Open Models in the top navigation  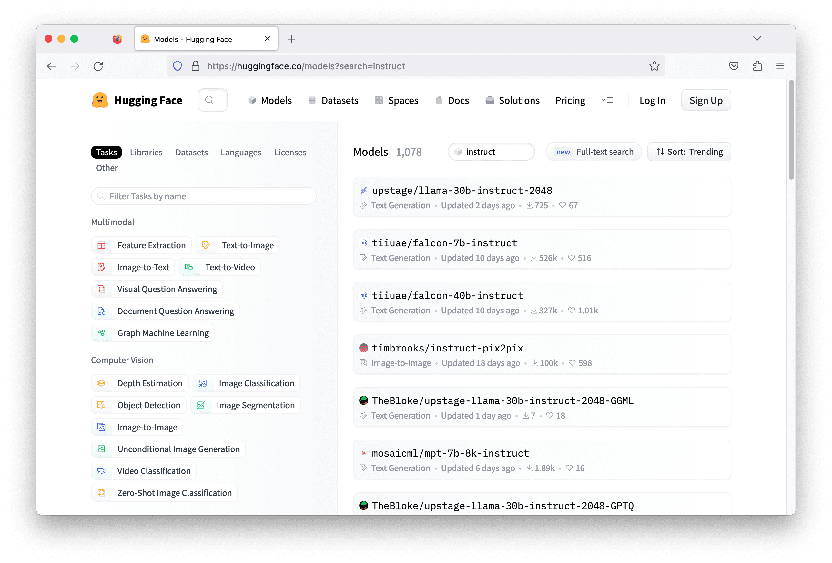click(270, 101)
